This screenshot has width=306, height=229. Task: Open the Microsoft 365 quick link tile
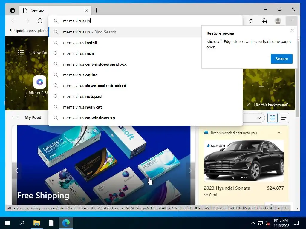point(40,85)
